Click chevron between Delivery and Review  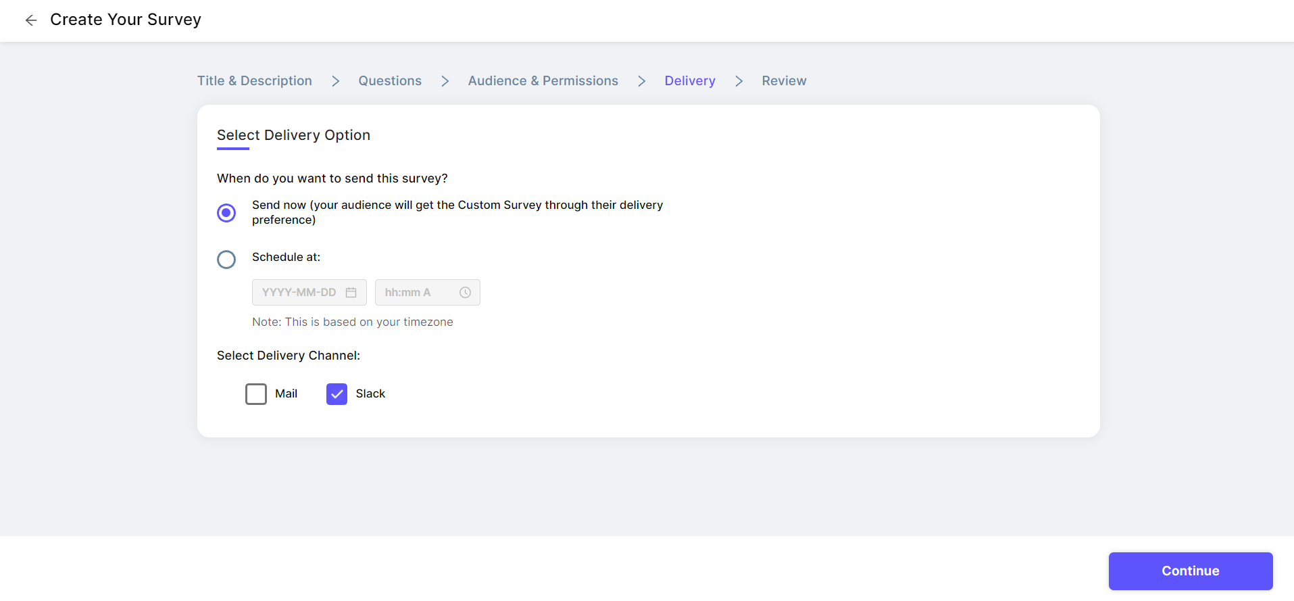tap(739, 81)
